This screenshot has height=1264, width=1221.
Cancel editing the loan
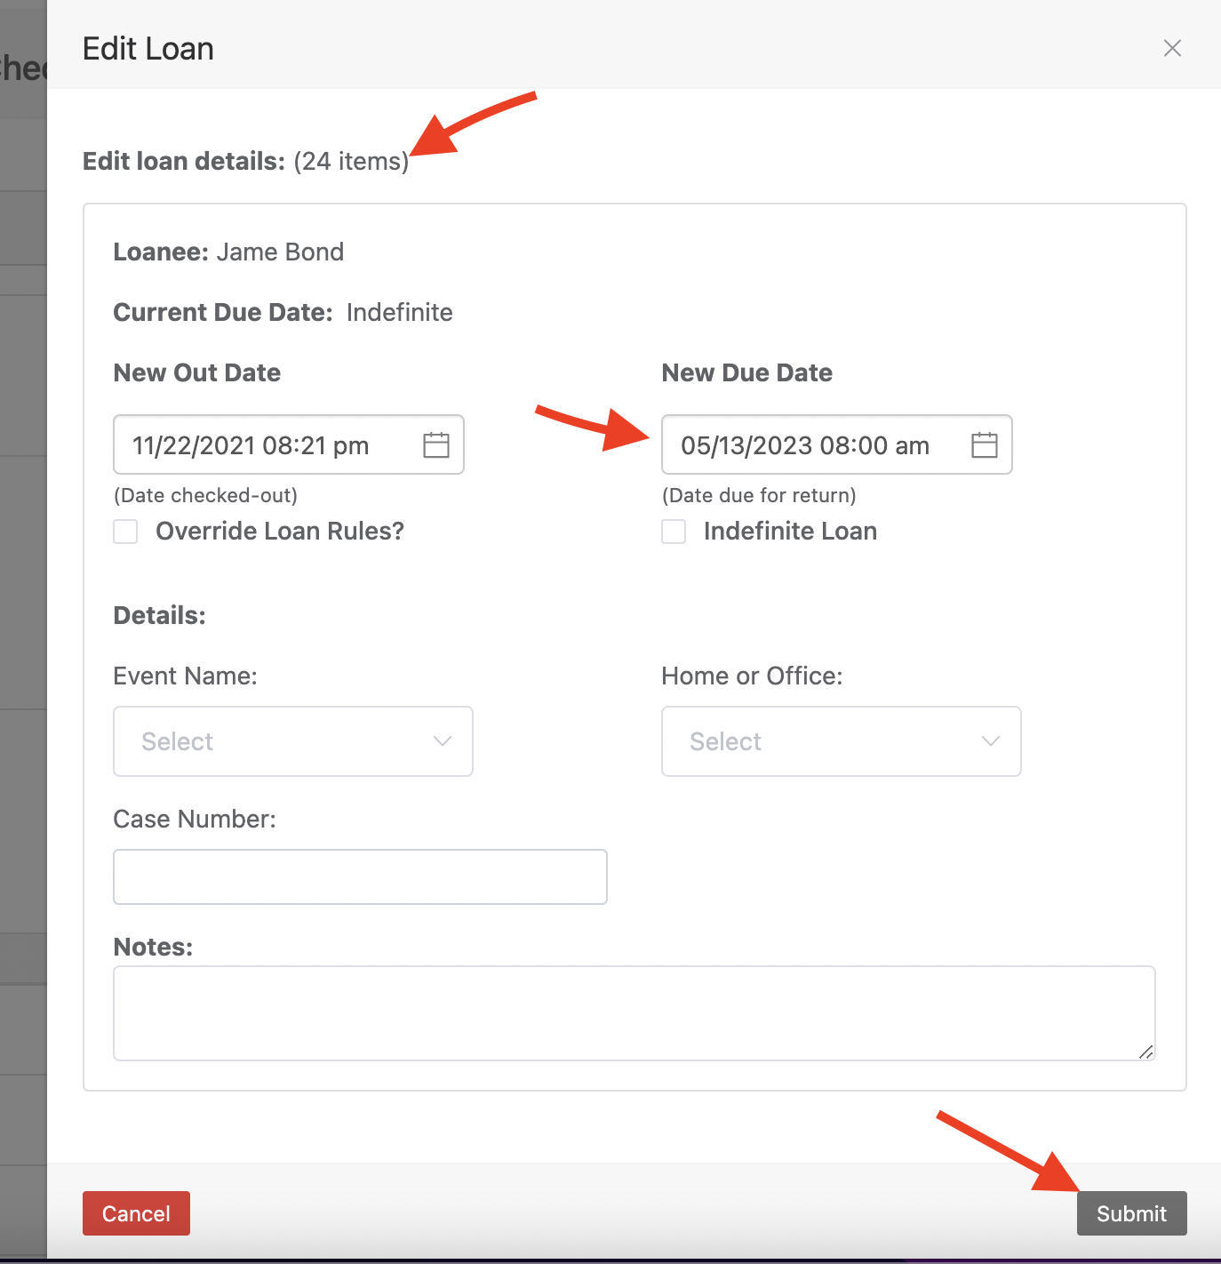click(135, 1212)
